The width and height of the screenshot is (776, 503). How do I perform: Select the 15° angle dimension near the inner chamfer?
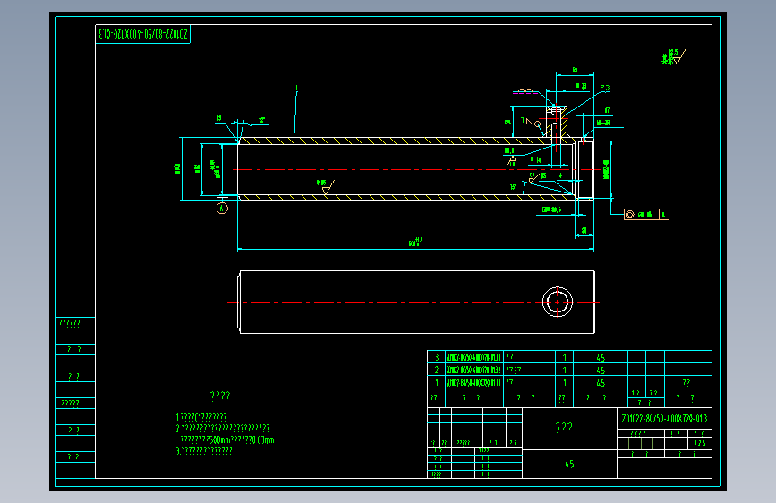513,187
